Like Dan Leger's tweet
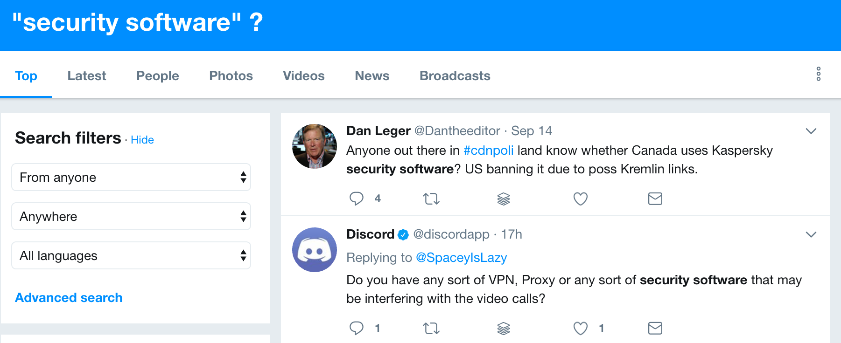This screenshot has width=841, height=343. click(580, 199)
